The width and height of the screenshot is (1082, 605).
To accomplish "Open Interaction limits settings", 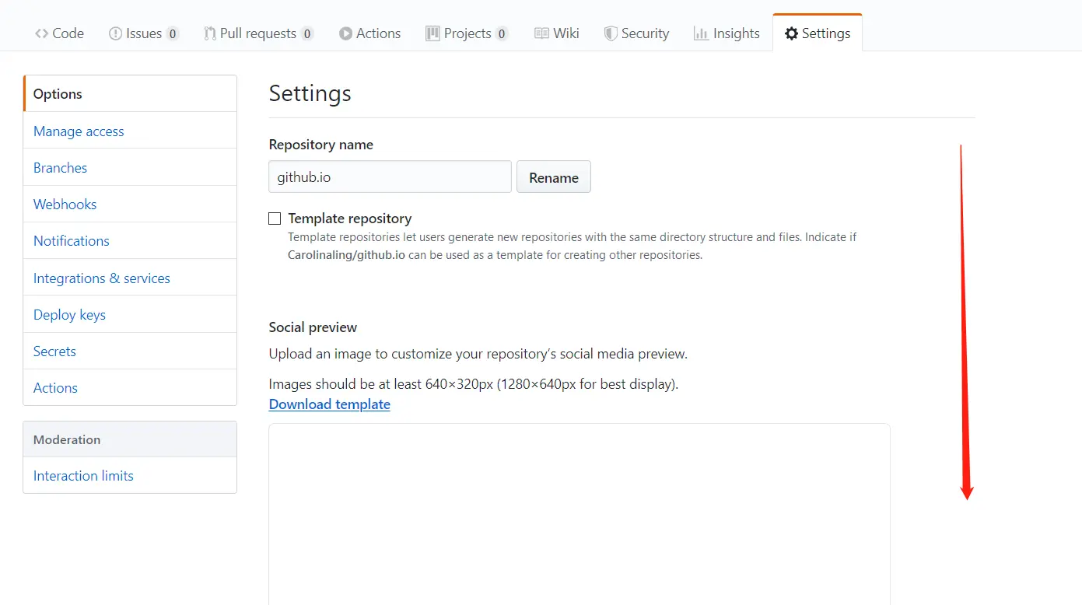I will (x=130, y=475).
